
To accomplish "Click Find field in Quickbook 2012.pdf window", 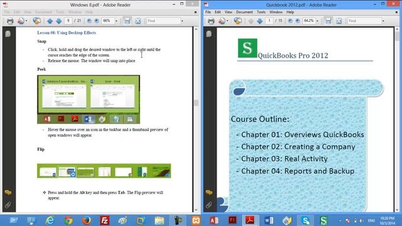I will [364, 21].
